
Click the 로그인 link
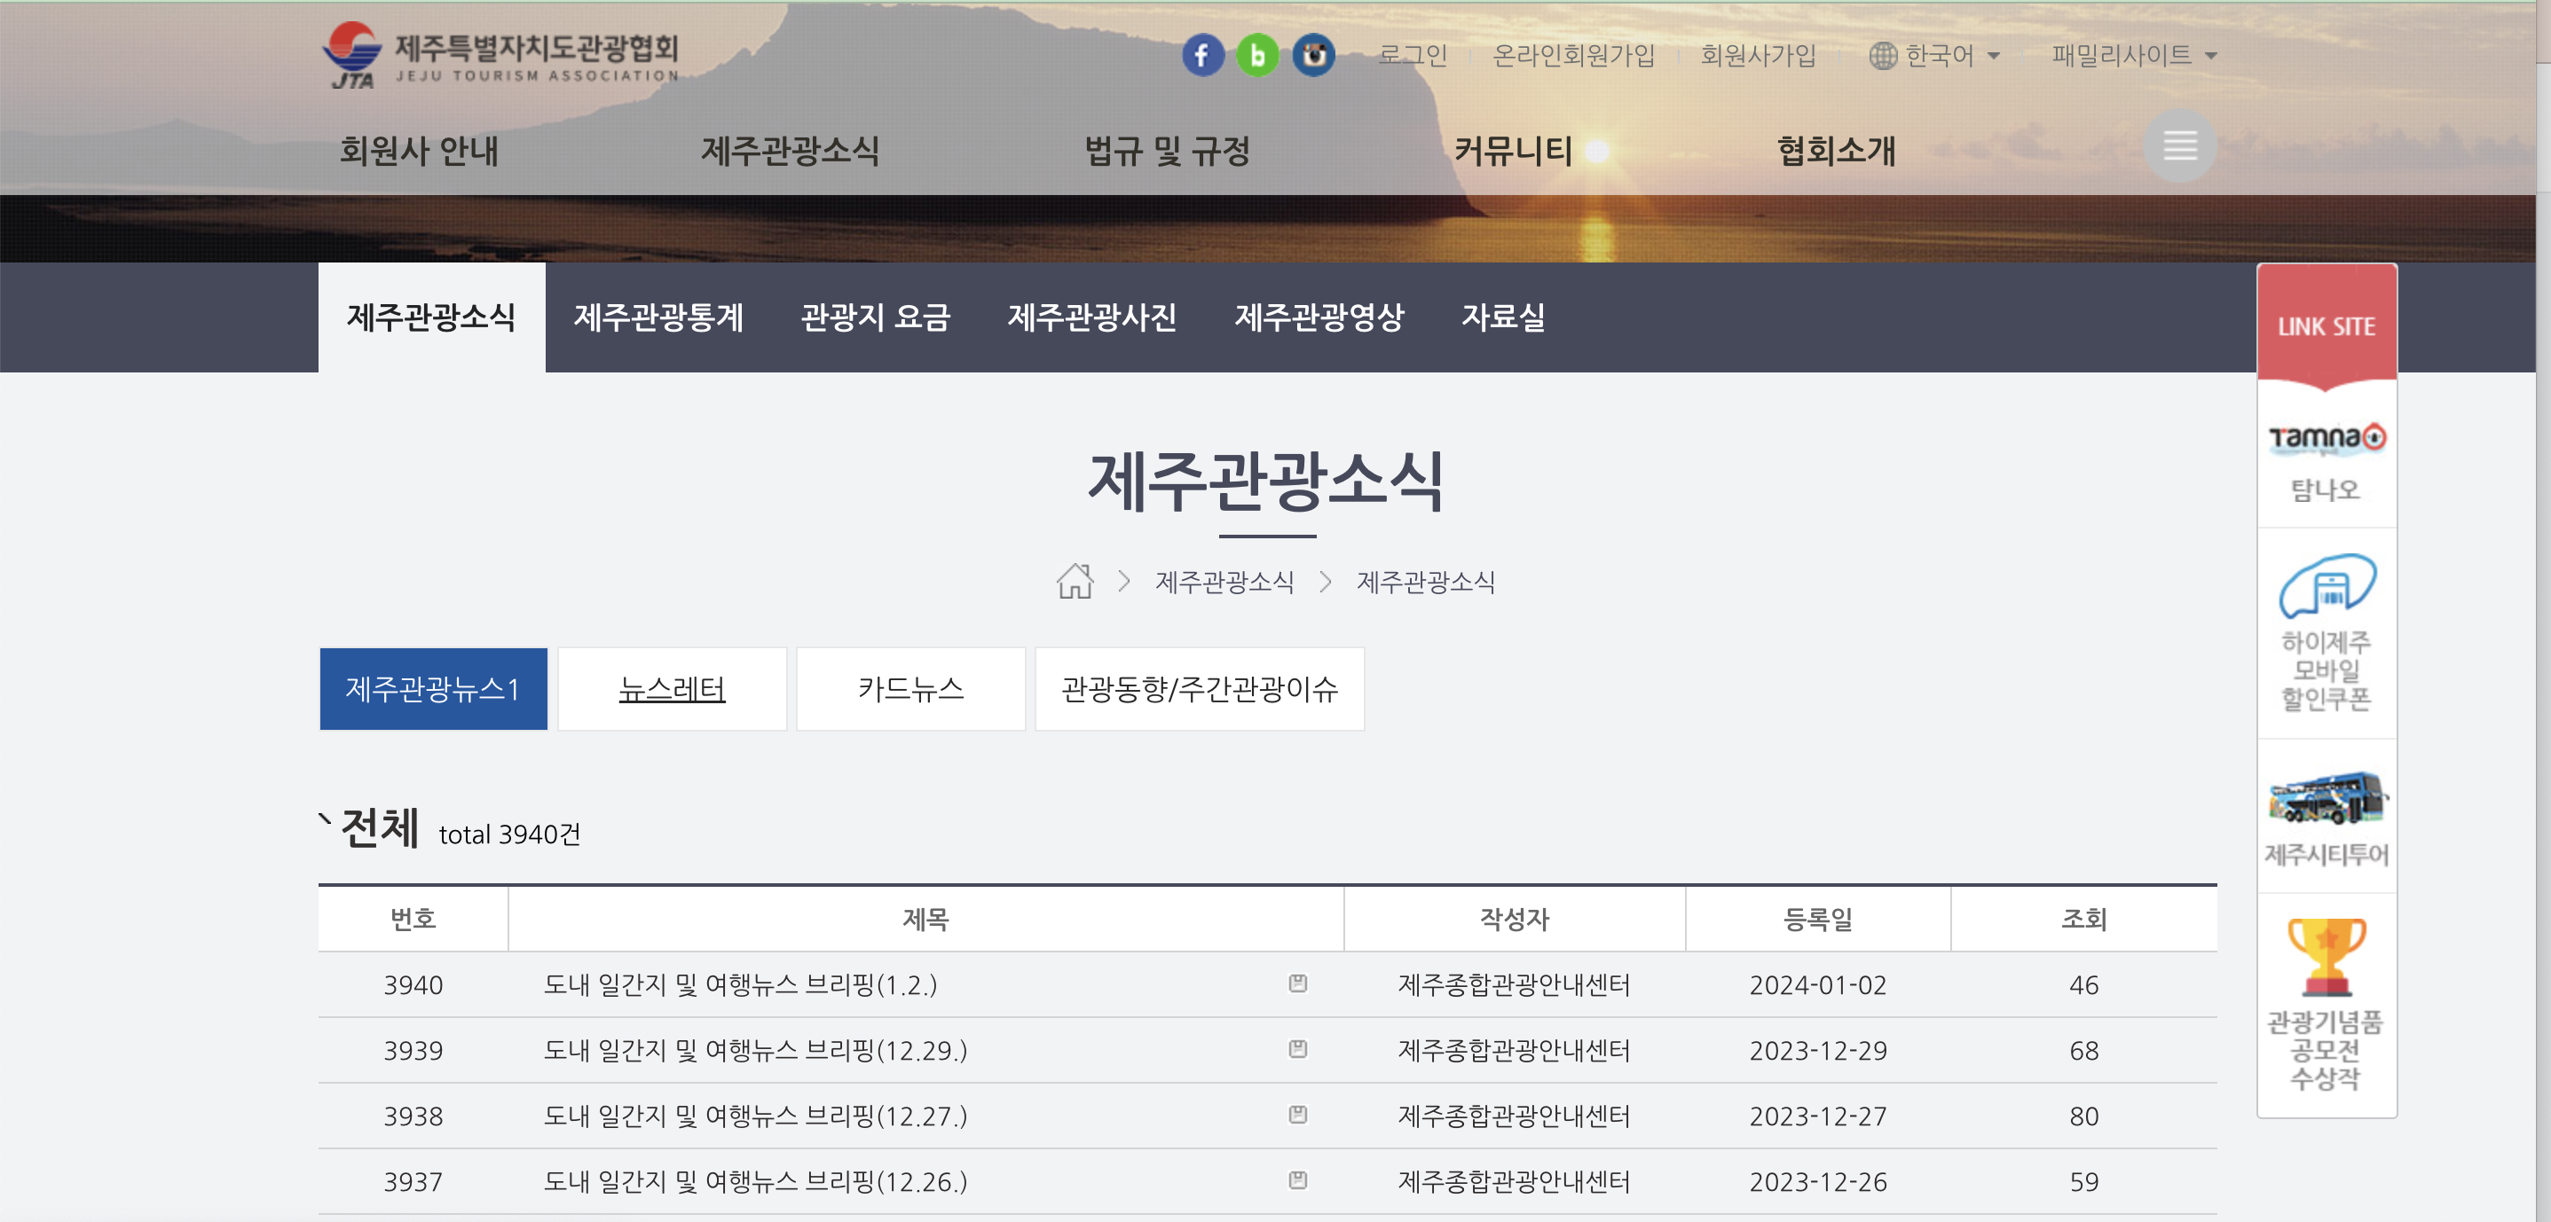[1414, 57]
